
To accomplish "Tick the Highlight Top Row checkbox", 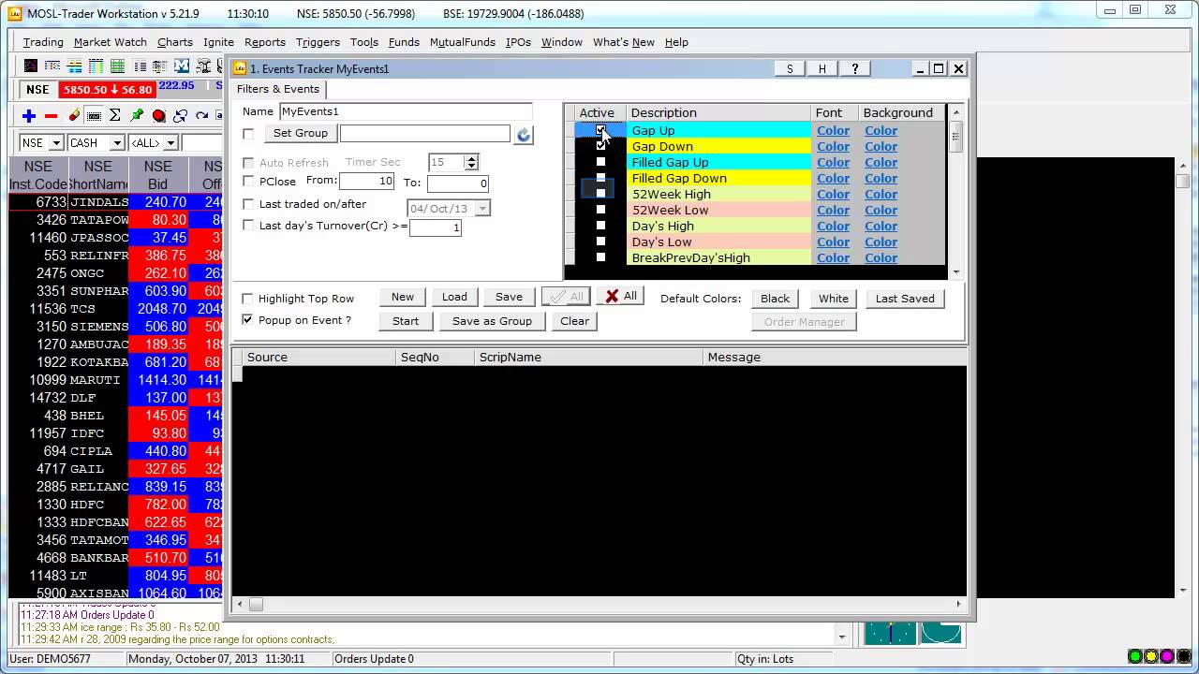I will point(247,299).
